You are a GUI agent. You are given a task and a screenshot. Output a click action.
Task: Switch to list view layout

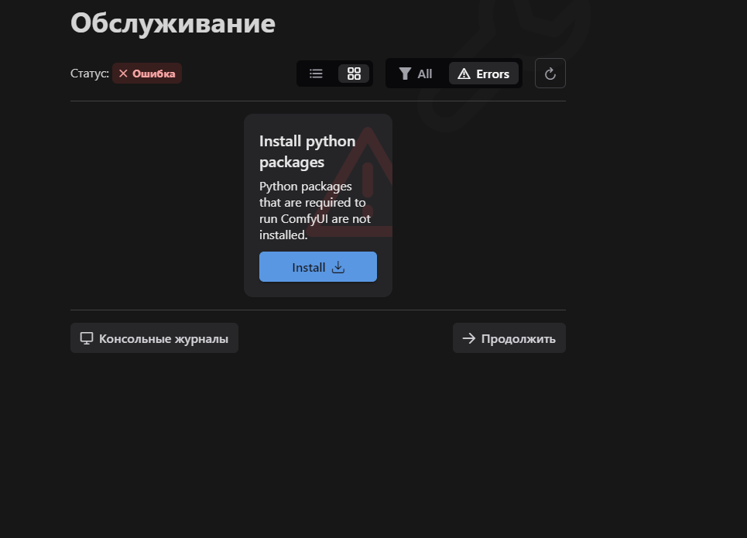(x=316, y=74)
